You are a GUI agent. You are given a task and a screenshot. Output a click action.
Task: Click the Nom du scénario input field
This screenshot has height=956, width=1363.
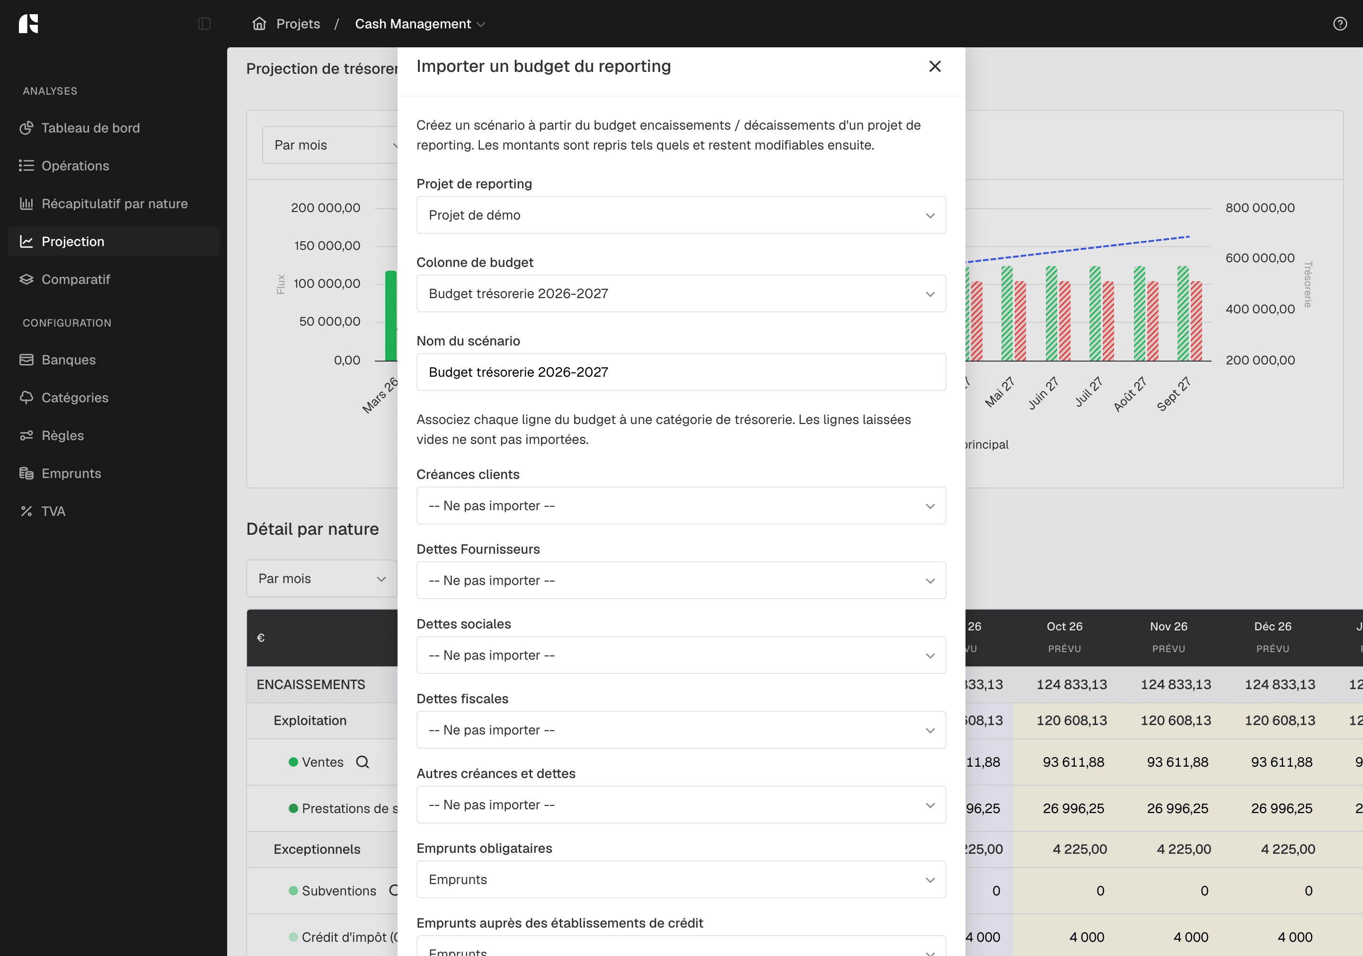(681, 372)
